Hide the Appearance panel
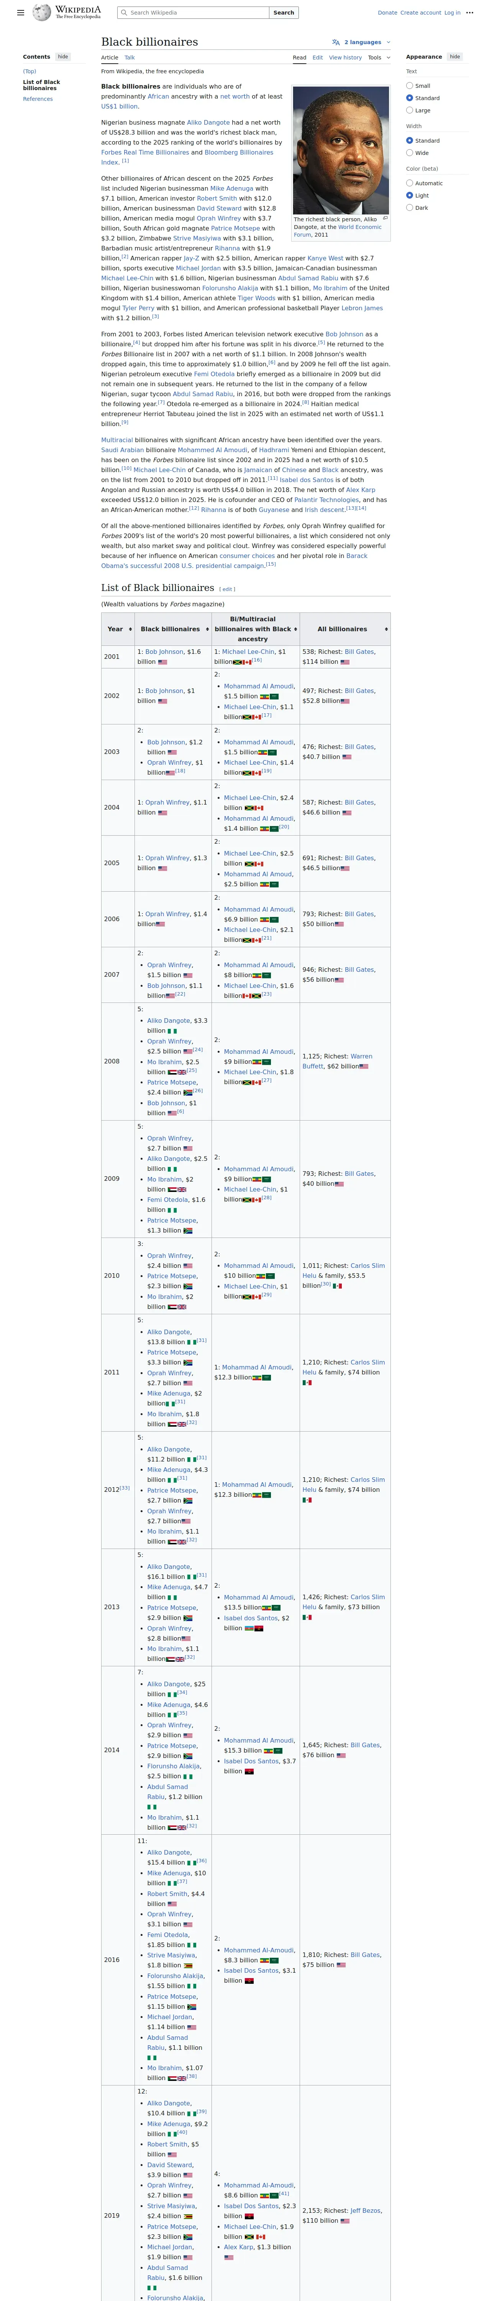Viewport: 492px width, 2301px height. point(454,56)
